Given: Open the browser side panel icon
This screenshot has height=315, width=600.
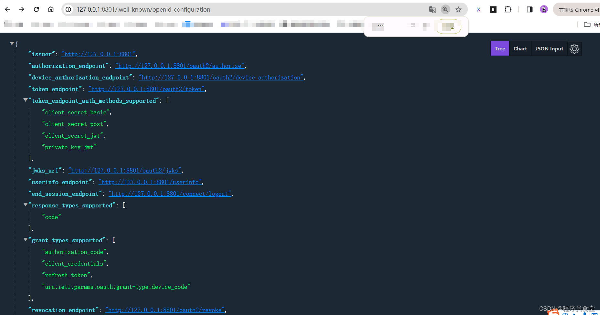Looking at the screenshot, I should pyautogui.click(x=529, y=9).
